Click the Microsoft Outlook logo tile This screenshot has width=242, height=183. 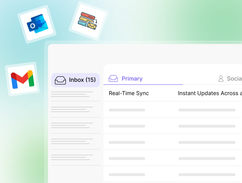click(37, 24)
